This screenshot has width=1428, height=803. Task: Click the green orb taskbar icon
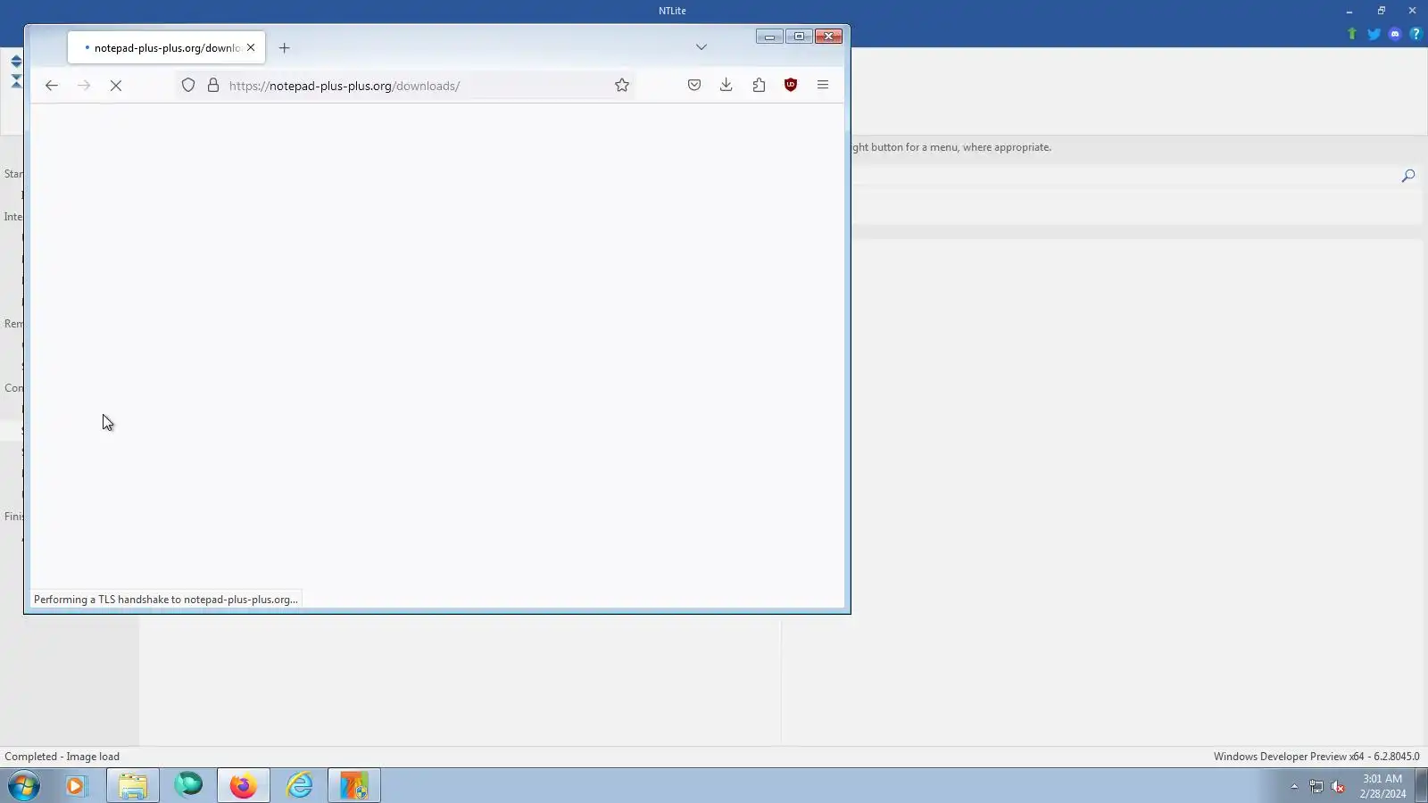coord(188,786)
